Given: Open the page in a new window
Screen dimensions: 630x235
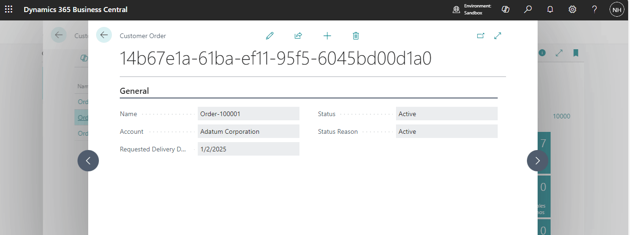Looking at the screenshot, I should (x=481, y=36).
